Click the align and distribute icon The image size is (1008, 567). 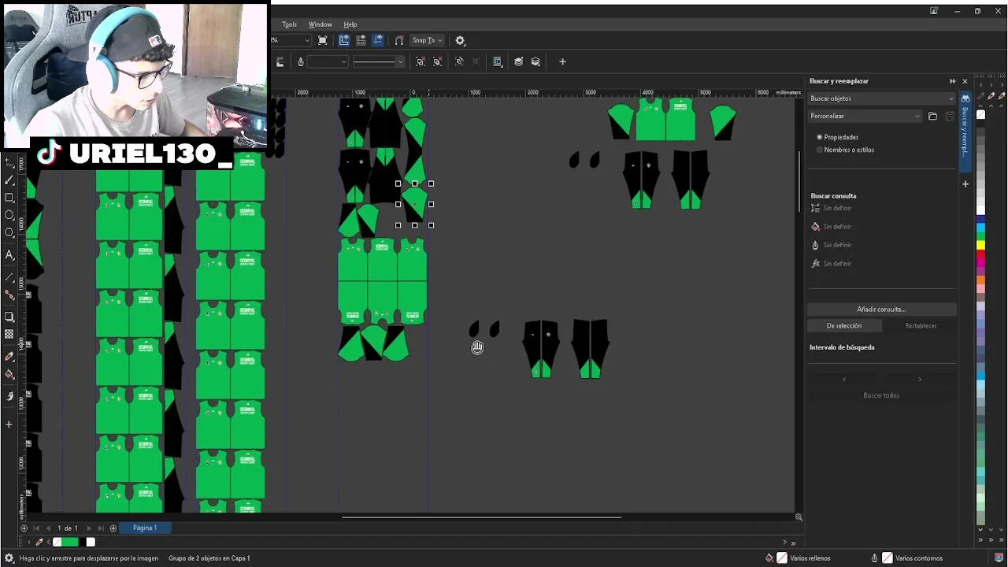coord(497,61)
